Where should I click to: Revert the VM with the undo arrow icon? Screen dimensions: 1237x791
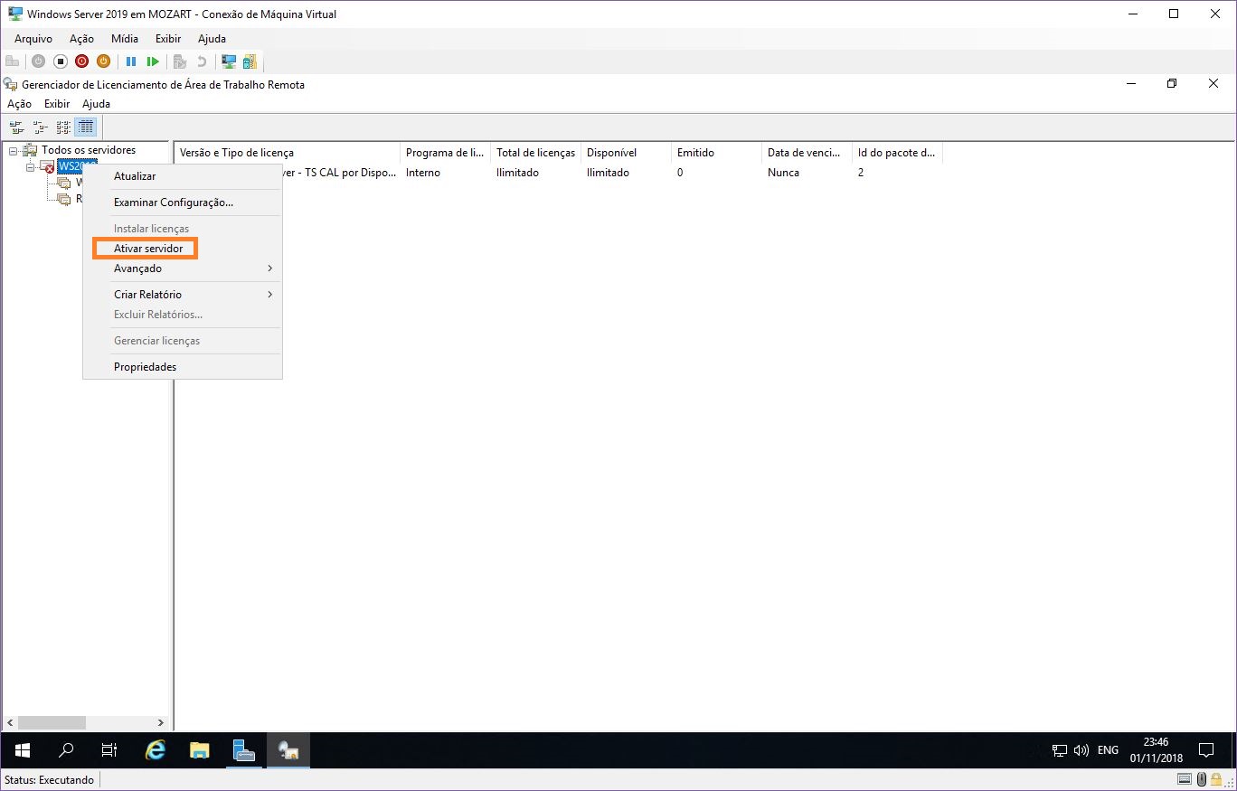(x=202, y=61)
